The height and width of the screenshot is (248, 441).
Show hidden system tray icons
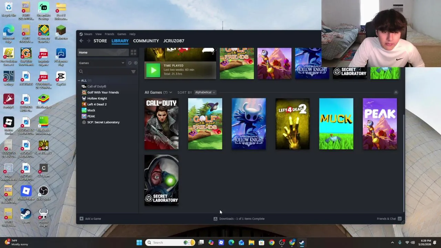pyautogui.click(x=392, y=242)
